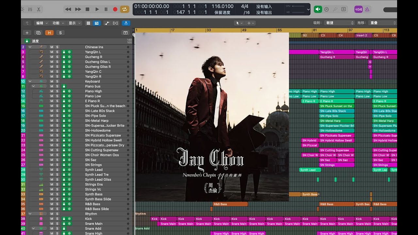The width and height of the screenshot is (418, 235).
Task: Click the lock icon on Piano High track
Action: (x=64, y=91)
